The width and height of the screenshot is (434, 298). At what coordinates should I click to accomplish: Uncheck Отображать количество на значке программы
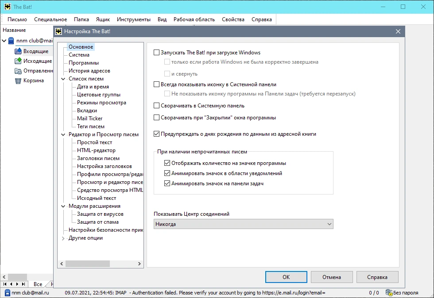coord(167,163)
